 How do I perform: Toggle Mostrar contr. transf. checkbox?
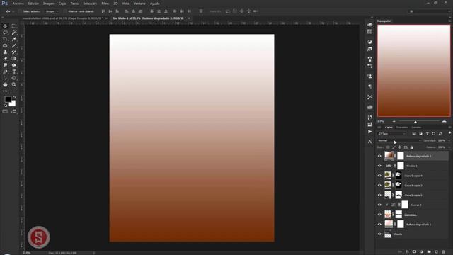[x=65, y=11]
